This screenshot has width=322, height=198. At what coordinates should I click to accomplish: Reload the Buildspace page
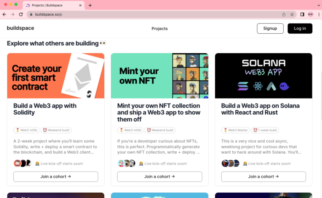click(21, 14)
